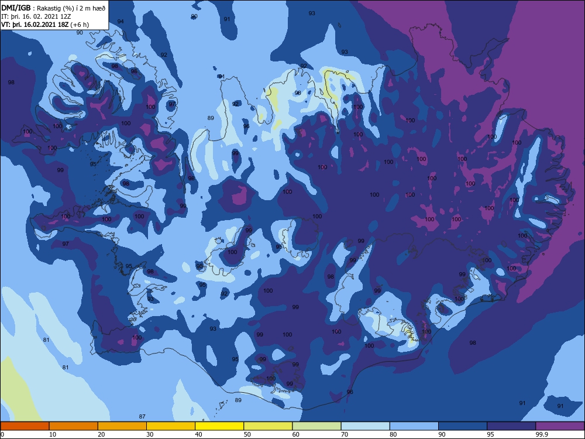Click the "0" legend scale label
Image resolution: width=585 pixels, height=439 pixels.
click(x=2, y=434)
